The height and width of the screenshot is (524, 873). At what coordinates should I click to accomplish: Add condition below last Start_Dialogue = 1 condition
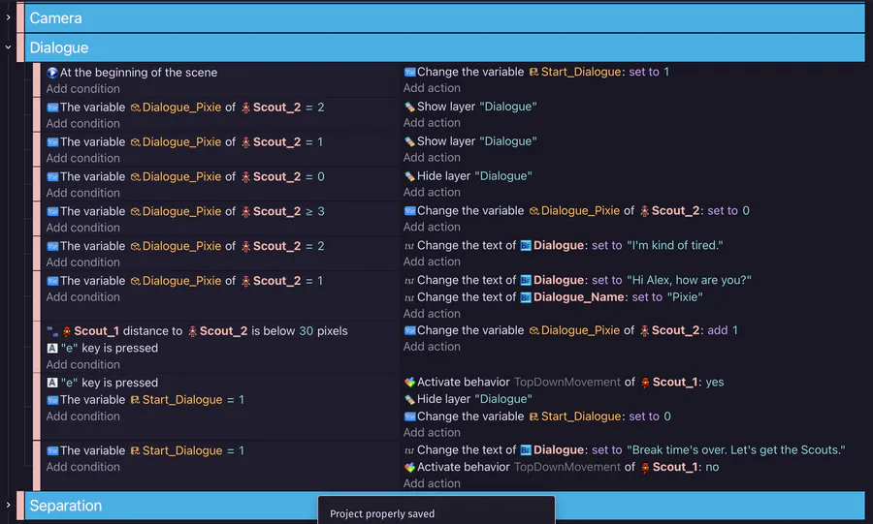(83, 467)
